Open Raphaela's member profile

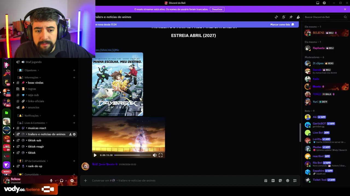click(x=325, y=48)
